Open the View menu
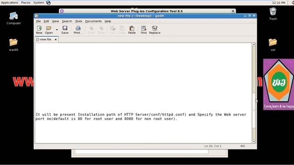 (x=55, y=22)
